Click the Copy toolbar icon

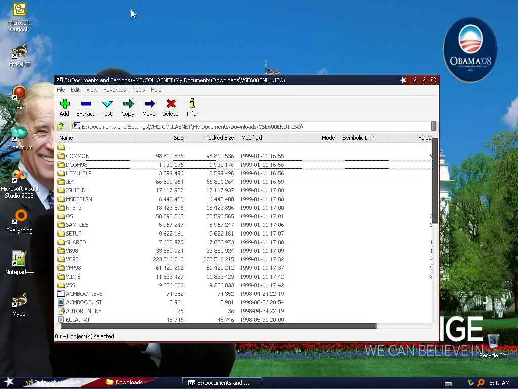(x=128, y=107)
